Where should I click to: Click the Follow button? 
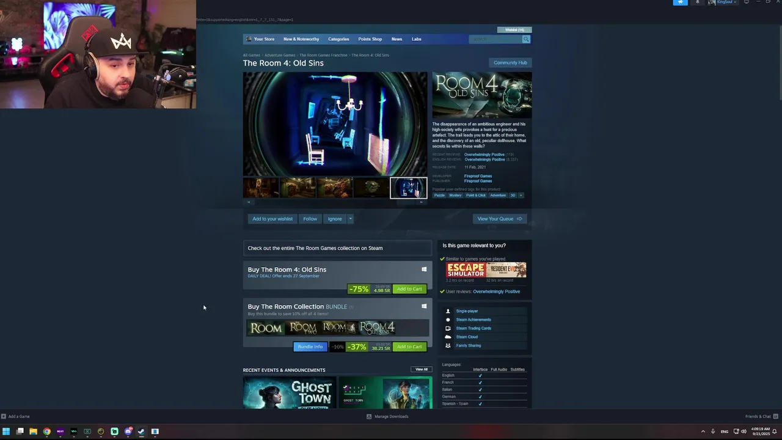click(310, 219)
